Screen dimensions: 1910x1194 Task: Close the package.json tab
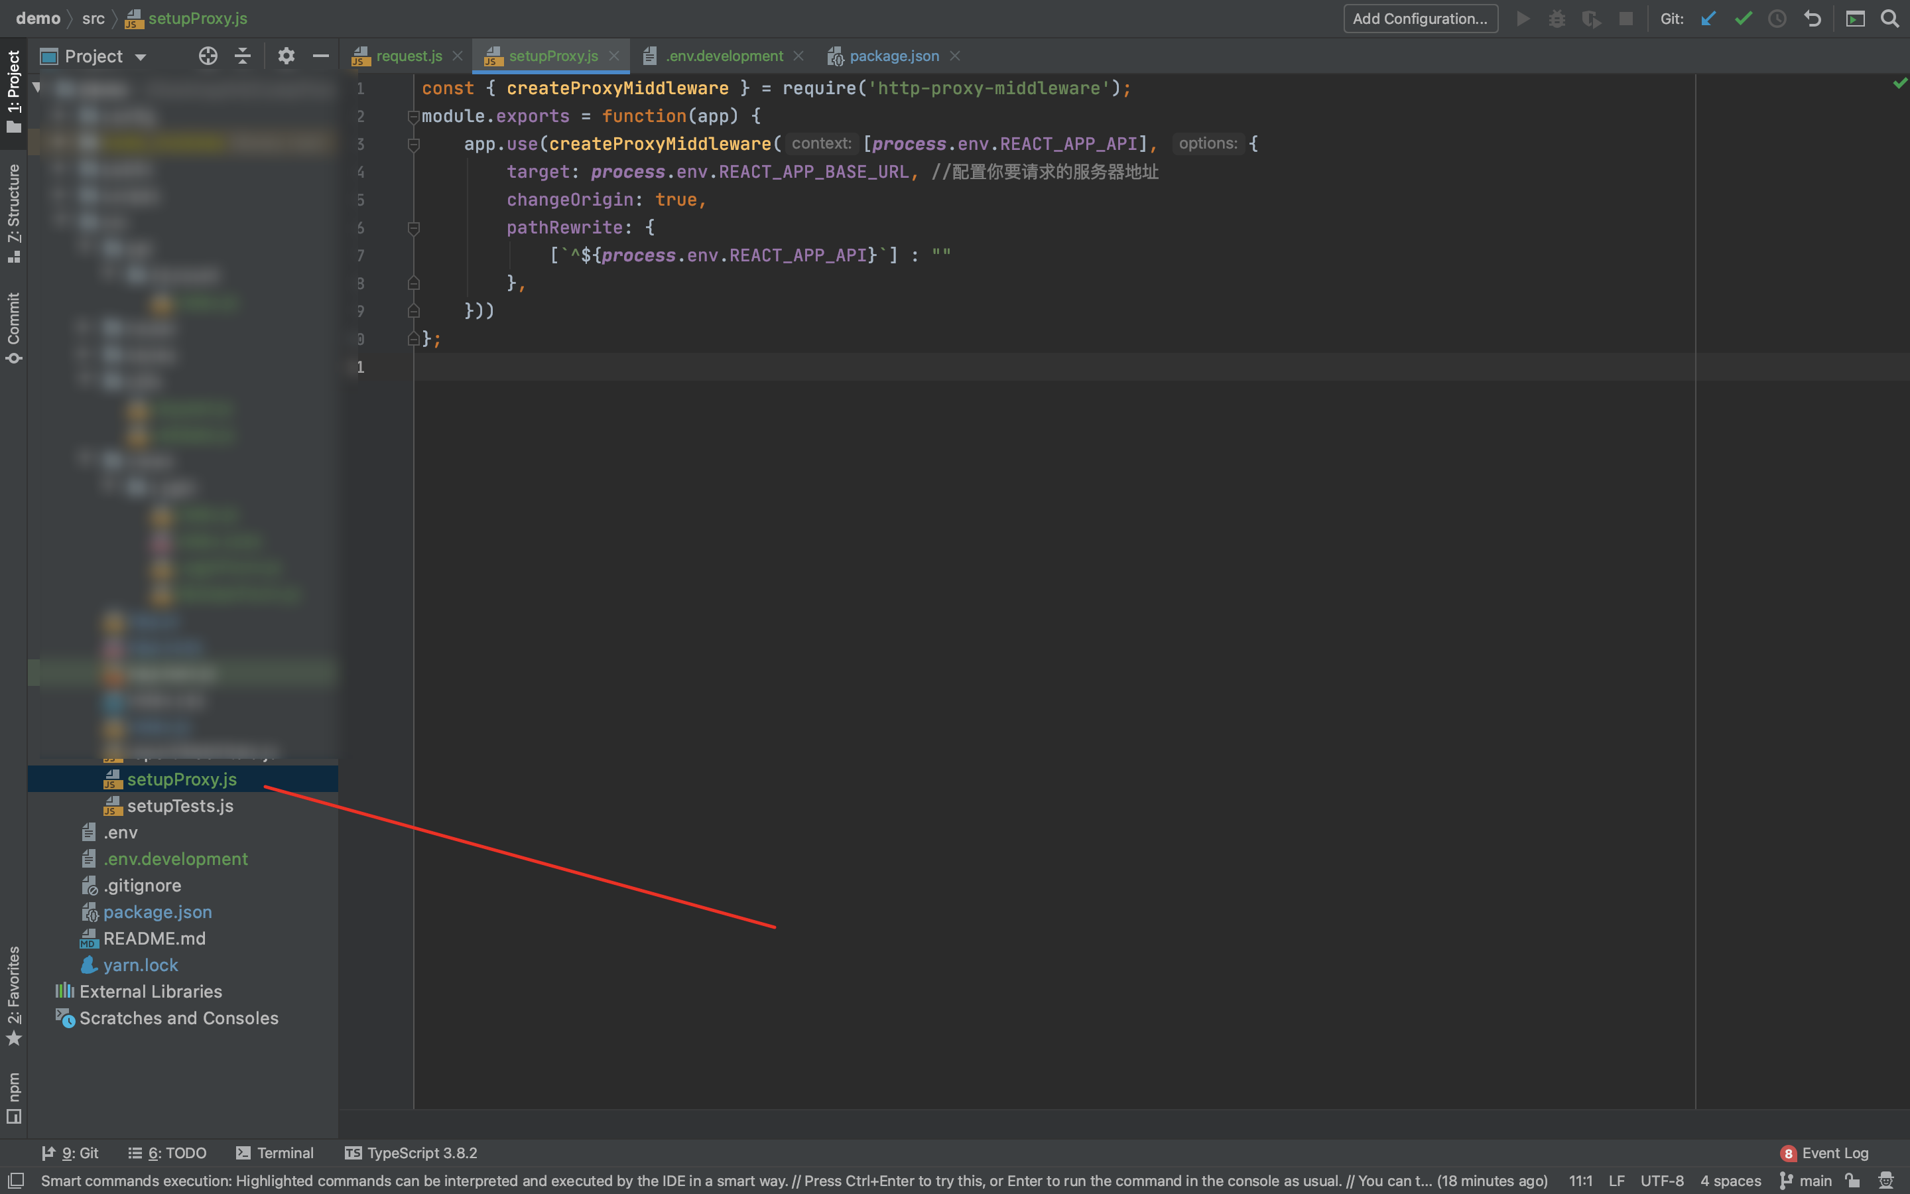point(954,56)
